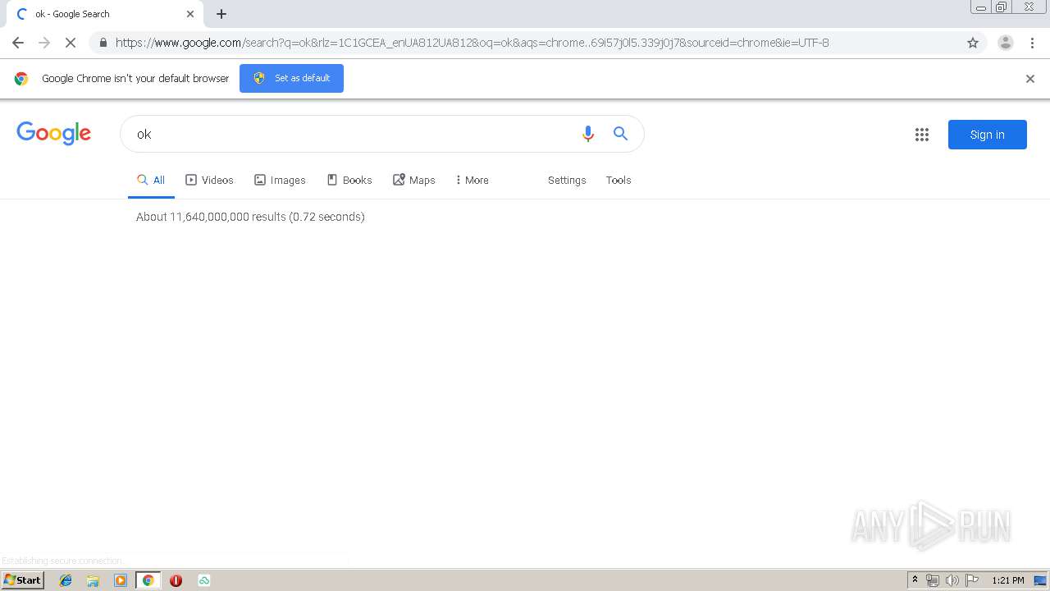Click the disabled forward arrow

(x=44, y=43)
